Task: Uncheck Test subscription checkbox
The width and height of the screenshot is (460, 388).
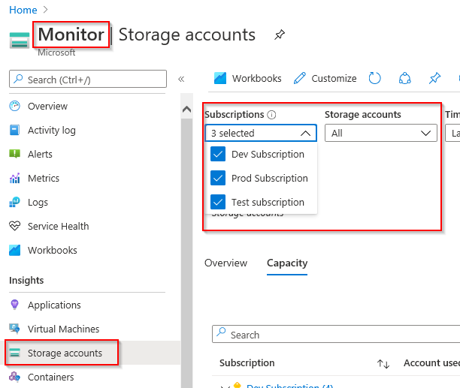Action: [218, 202]
